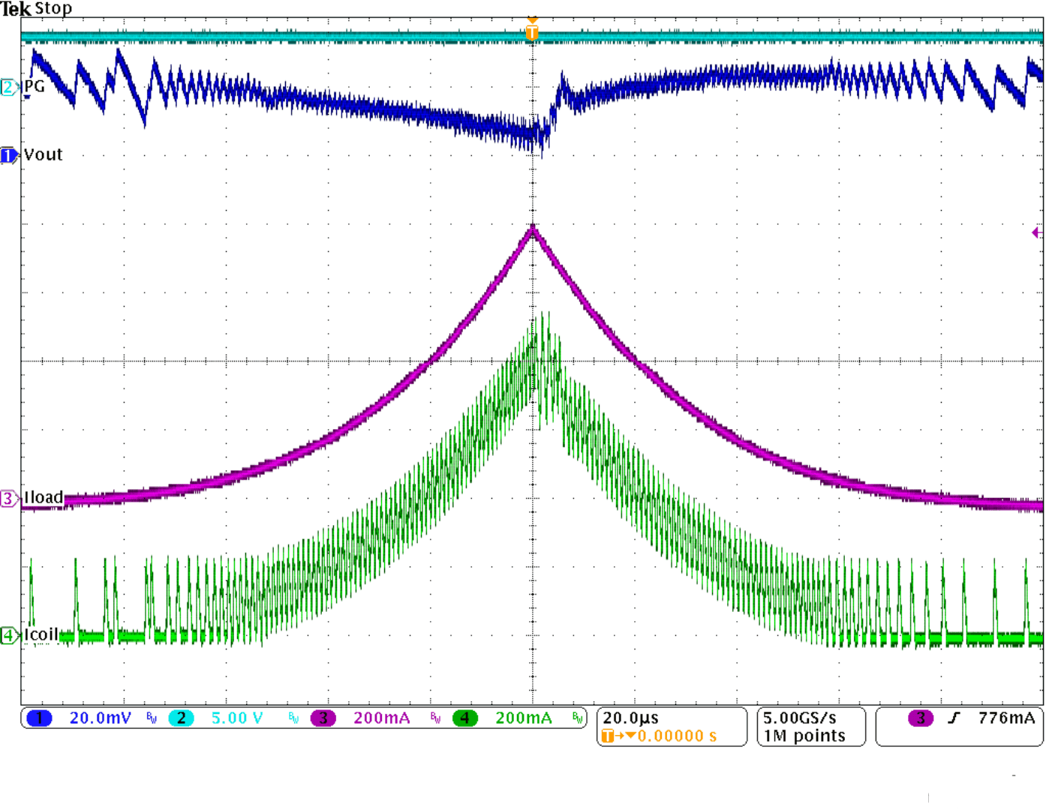Toggle bandwidth limit for Channel 2

pos(292,718)
